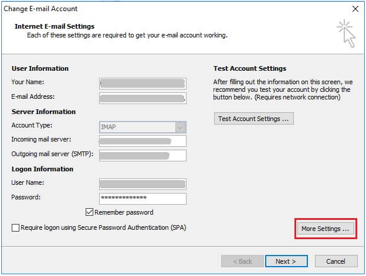This screenshot has width=366, height=276.
Task: Enable Require logon using Secure Password Authentication
Action: click(x=15, y=227)
